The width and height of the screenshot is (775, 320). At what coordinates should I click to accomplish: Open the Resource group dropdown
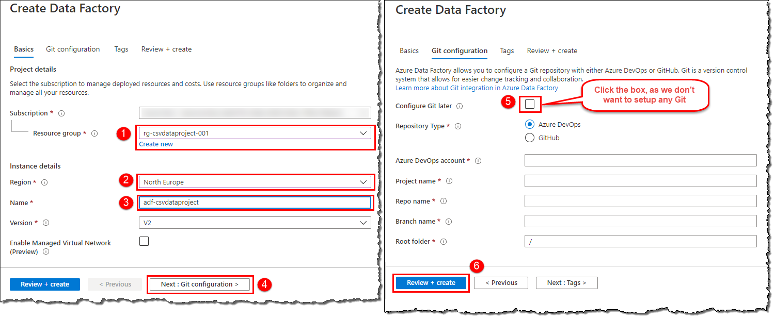pyautogui.click(x=255, y=133)
